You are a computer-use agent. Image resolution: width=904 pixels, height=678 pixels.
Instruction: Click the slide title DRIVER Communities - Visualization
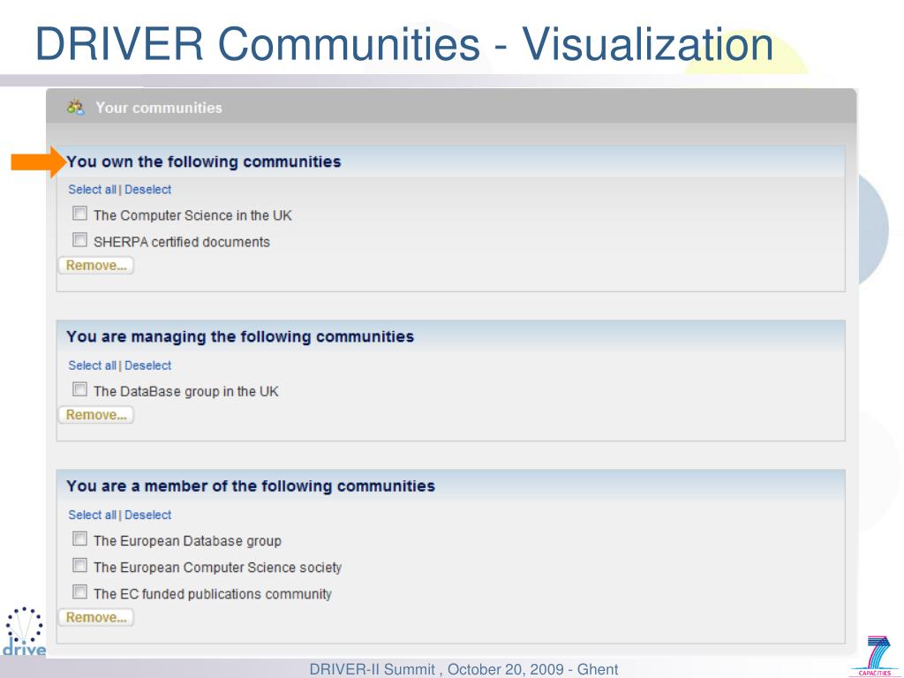pyautogui.click(x=404, y=44)
